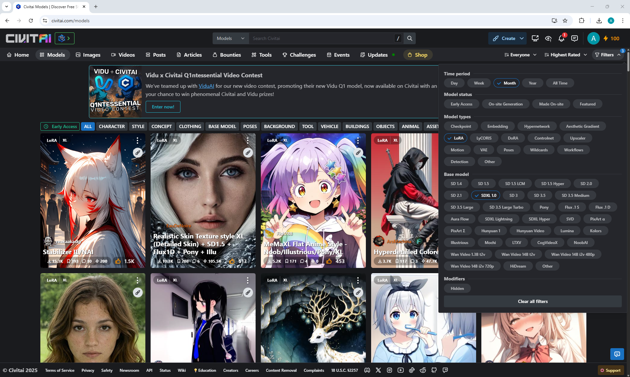630x377 pixels.
Task: Switch to the Images navigation tab
Action: coord(88,55)
